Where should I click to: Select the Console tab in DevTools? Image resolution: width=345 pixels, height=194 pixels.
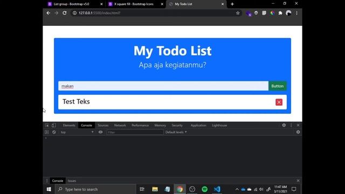pyautogui.click(x=86, y=126)
